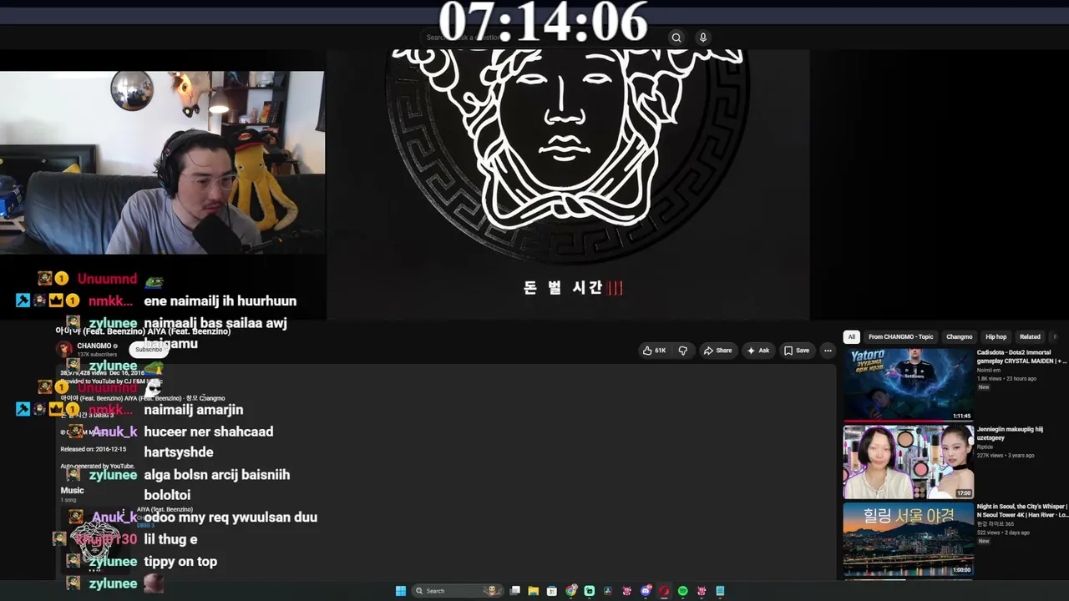Open Task View in the taskbar

pos(515,591)
